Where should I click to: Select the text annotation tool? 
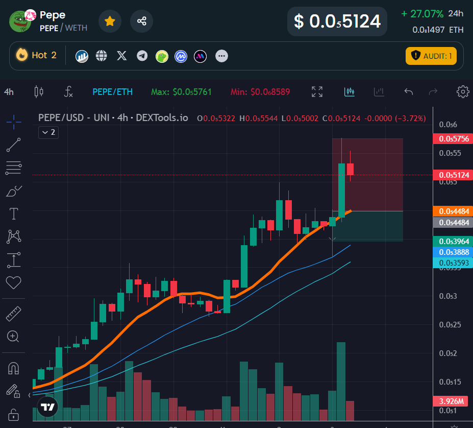click(x=14, y=214)
